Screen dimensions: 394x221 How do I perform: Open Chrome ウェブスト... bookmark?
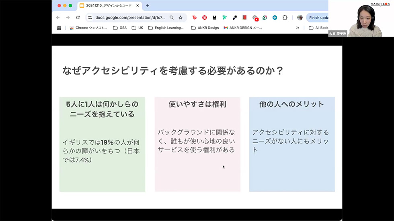88,28
